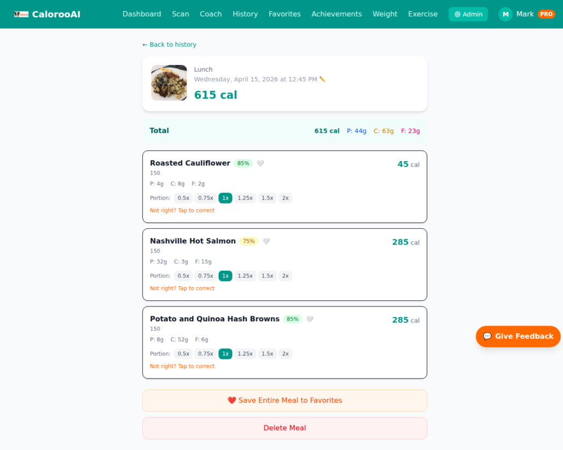Heart the Potato and Quinoa Hash Browns
The width and height of the screenshot is (563, 450).
tap(310, 319)
